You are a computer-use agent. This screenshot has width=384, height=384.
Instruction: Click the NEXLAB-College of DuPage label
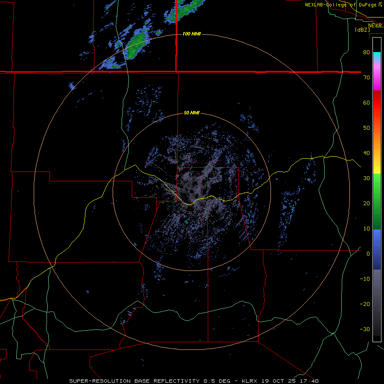point(340,5)
